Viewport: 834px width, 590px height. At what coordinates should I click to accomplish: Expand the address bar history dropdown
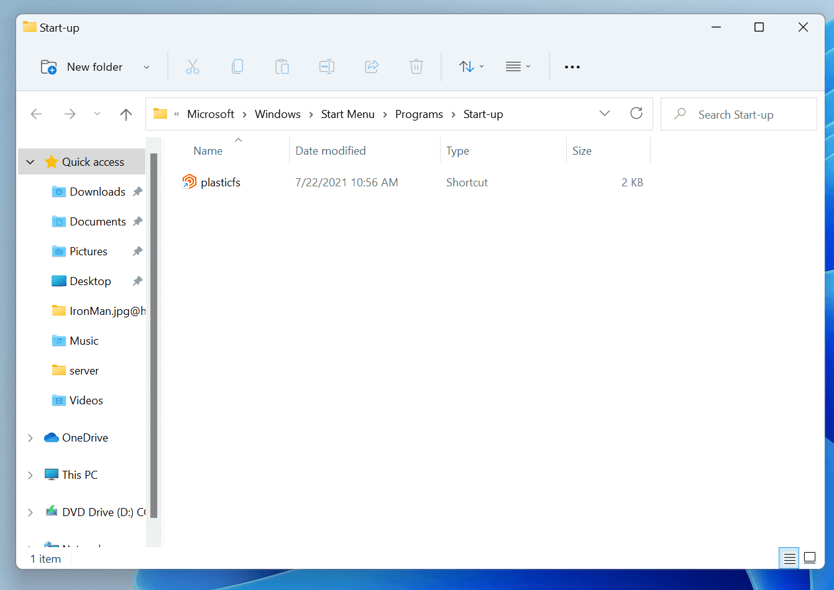(605, 113)
